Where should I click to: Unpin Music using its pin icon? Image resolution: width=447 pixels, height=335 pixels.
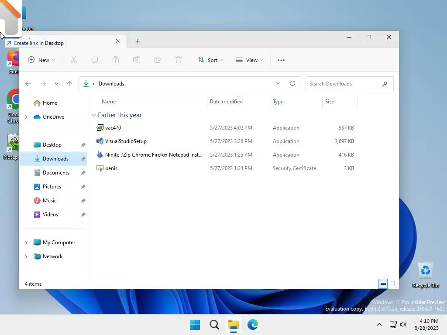83,201
